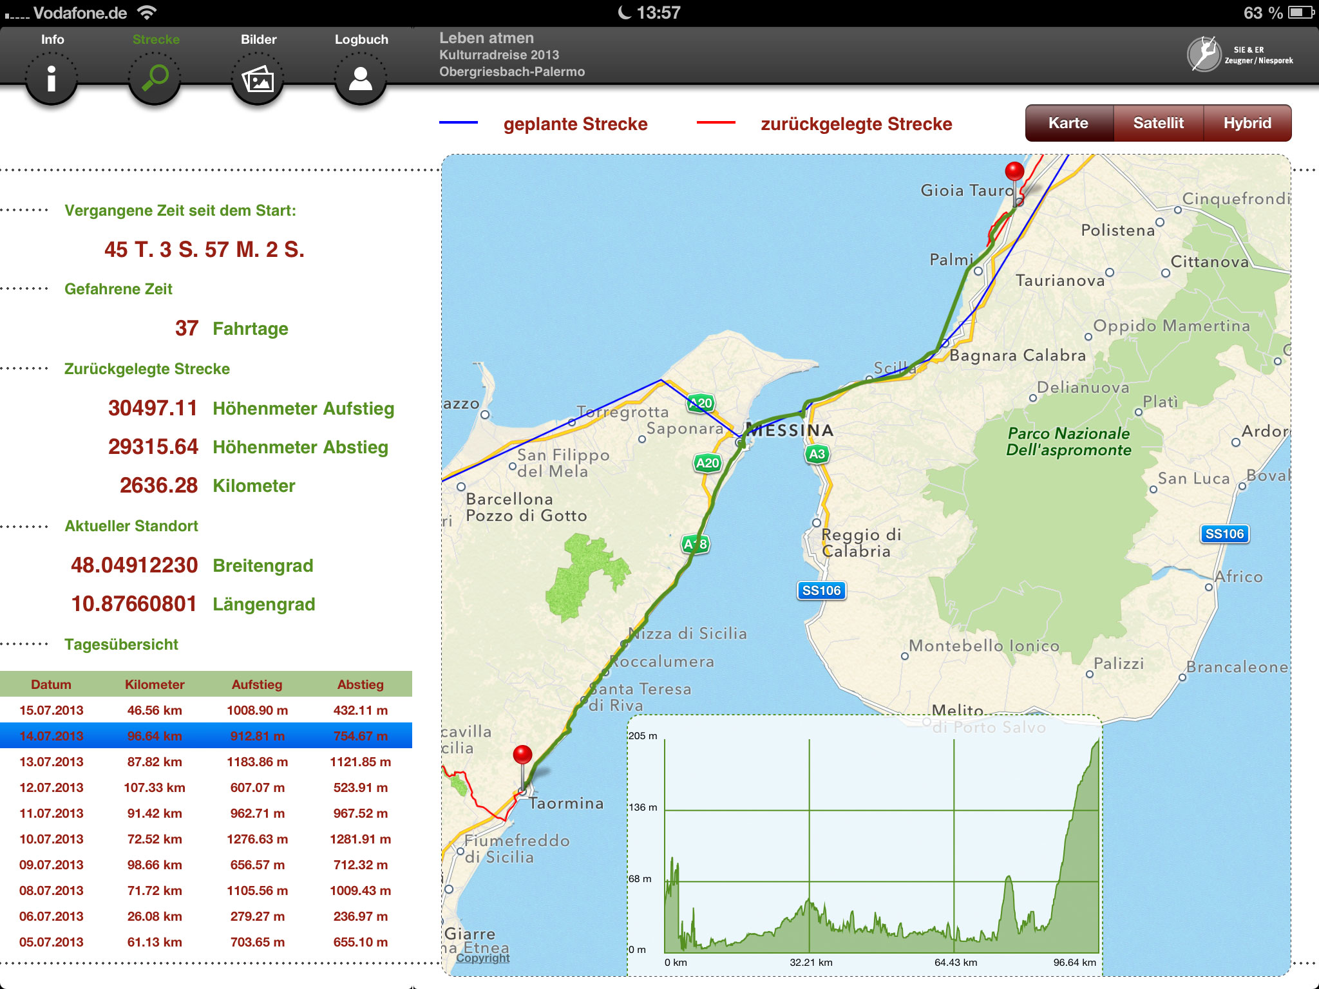Switch map to Satellit view
The width and height of the screenshot is (1319, 989).
pos(1158,123)
